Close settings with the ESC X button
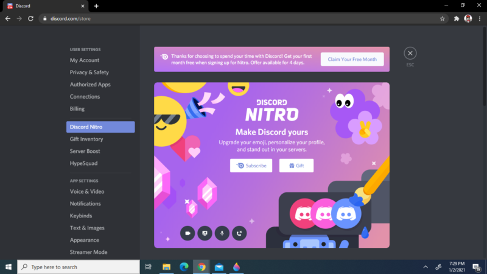 (x=410, y=53)
